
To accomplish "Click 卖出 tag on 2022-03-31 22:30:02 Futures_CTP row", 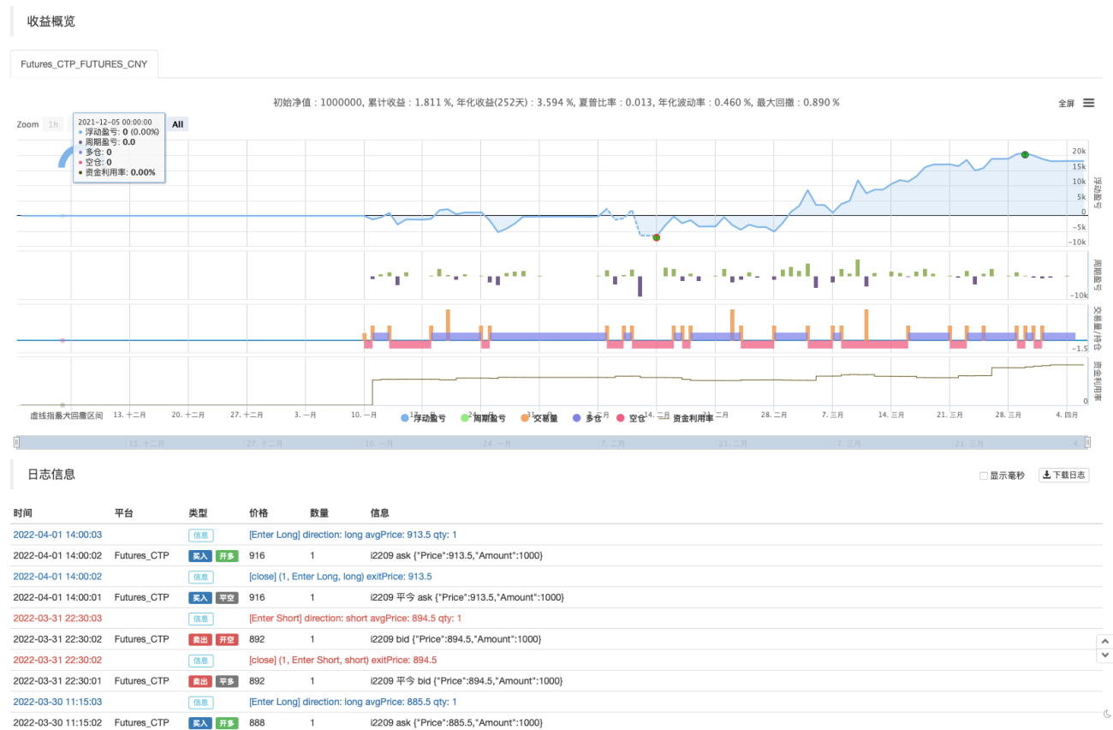I will click(x=200, y=639).
